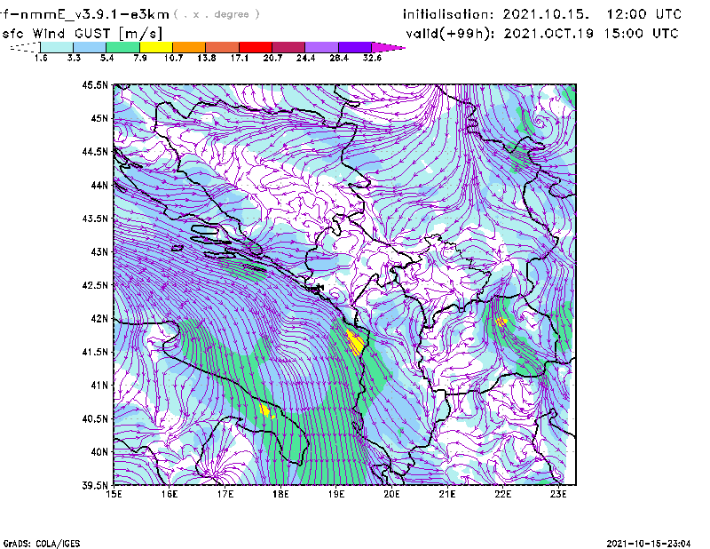Click the 22E longitude label
This screenshot has width=710, height=549.
coord(502,494)
